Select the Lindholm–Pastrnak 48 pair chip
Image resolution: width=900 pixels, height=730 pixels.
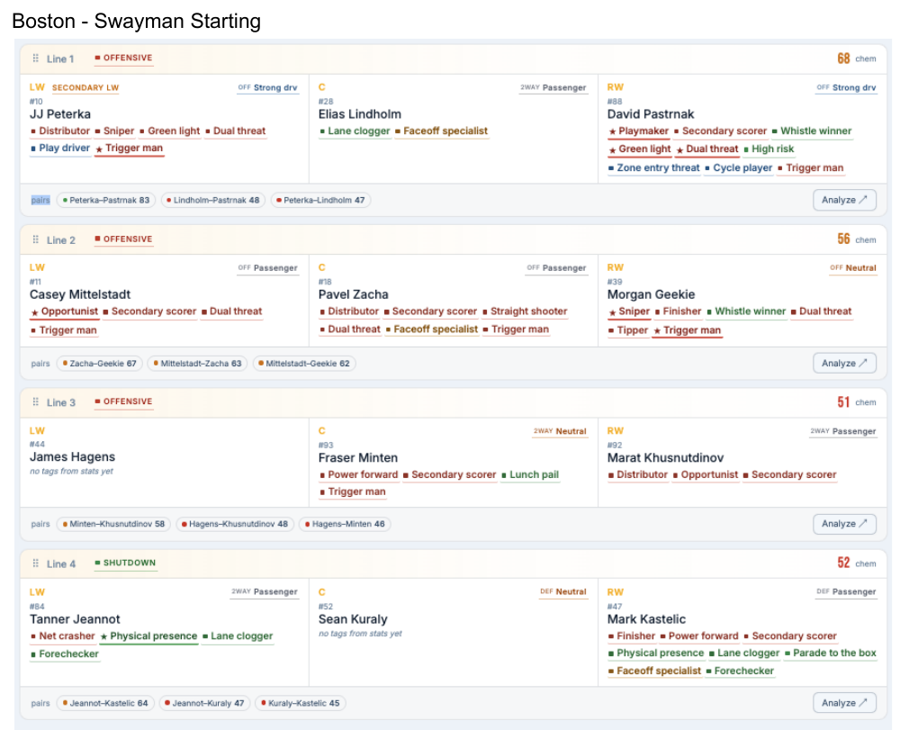(213, 201)
